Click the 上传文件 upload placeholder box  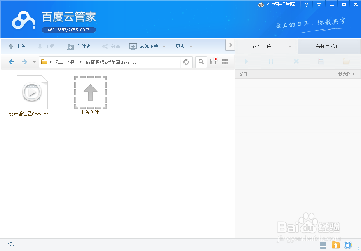[91, 92]
